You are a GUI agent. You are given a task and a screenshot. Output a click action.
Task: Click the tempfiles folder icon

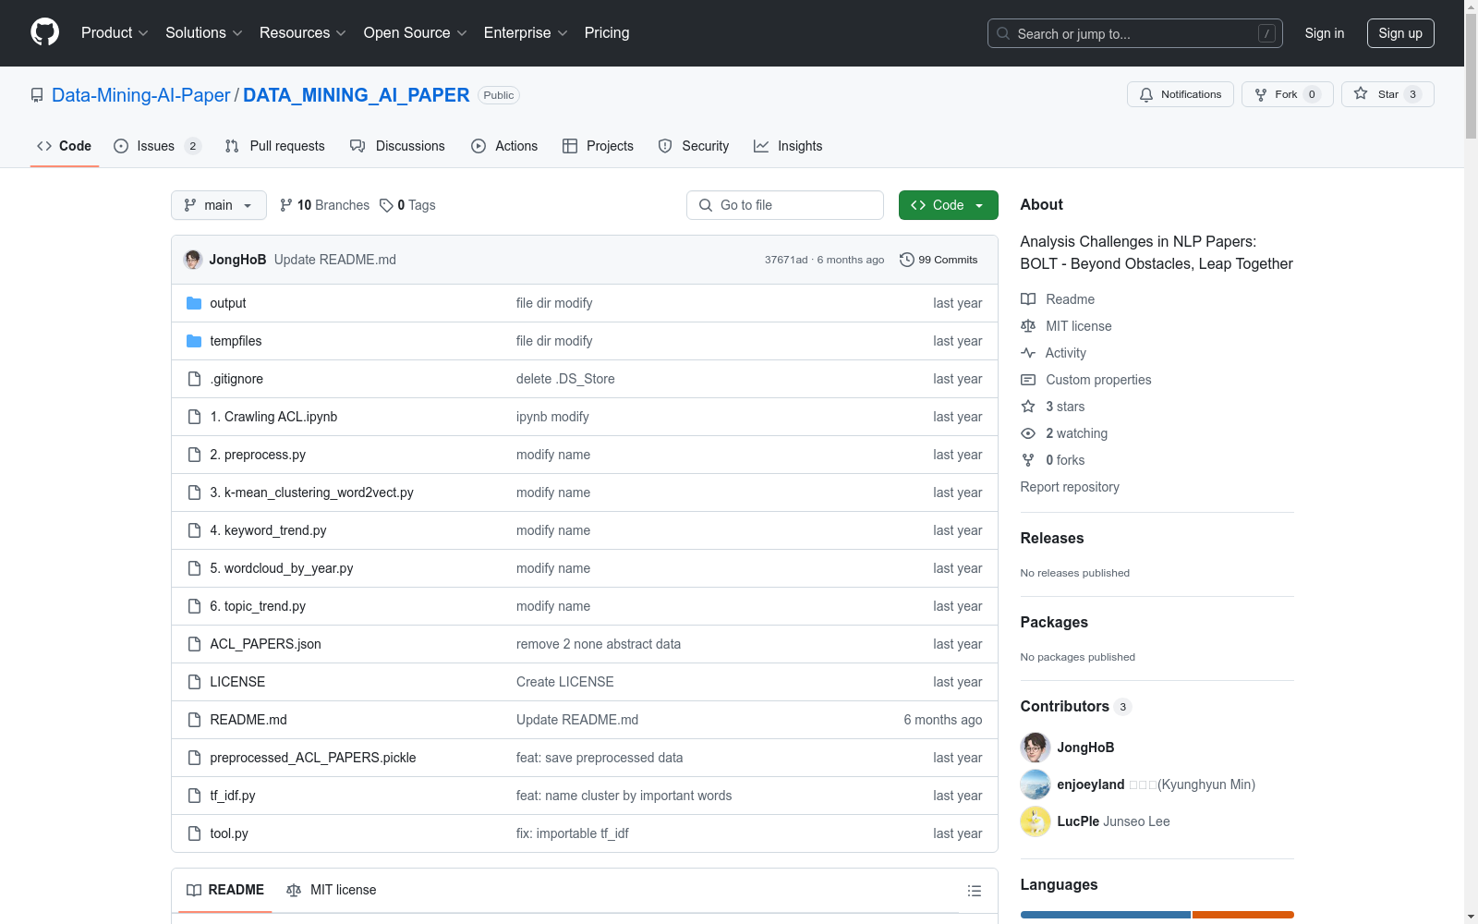coord(194,341)
